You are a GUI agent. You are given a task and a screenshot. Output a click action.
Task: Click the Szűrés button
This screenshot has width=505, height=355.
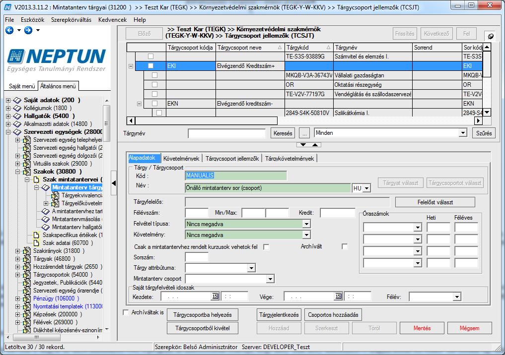coord(484,133)
